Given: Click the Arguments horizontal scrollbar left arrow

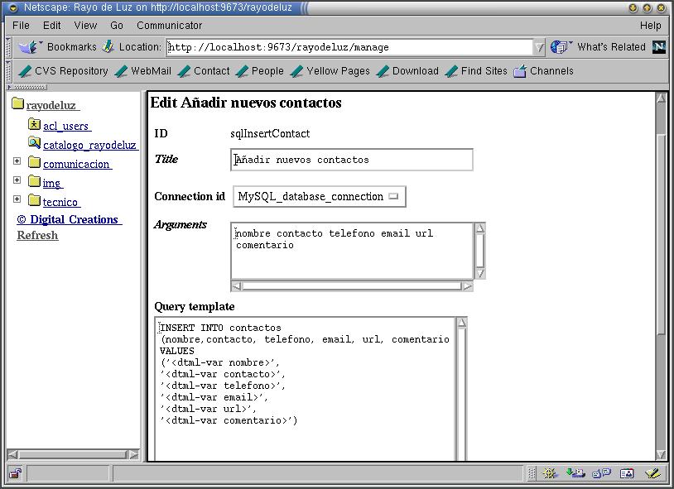Looking at the screenshot, I should tap(237, 285).
